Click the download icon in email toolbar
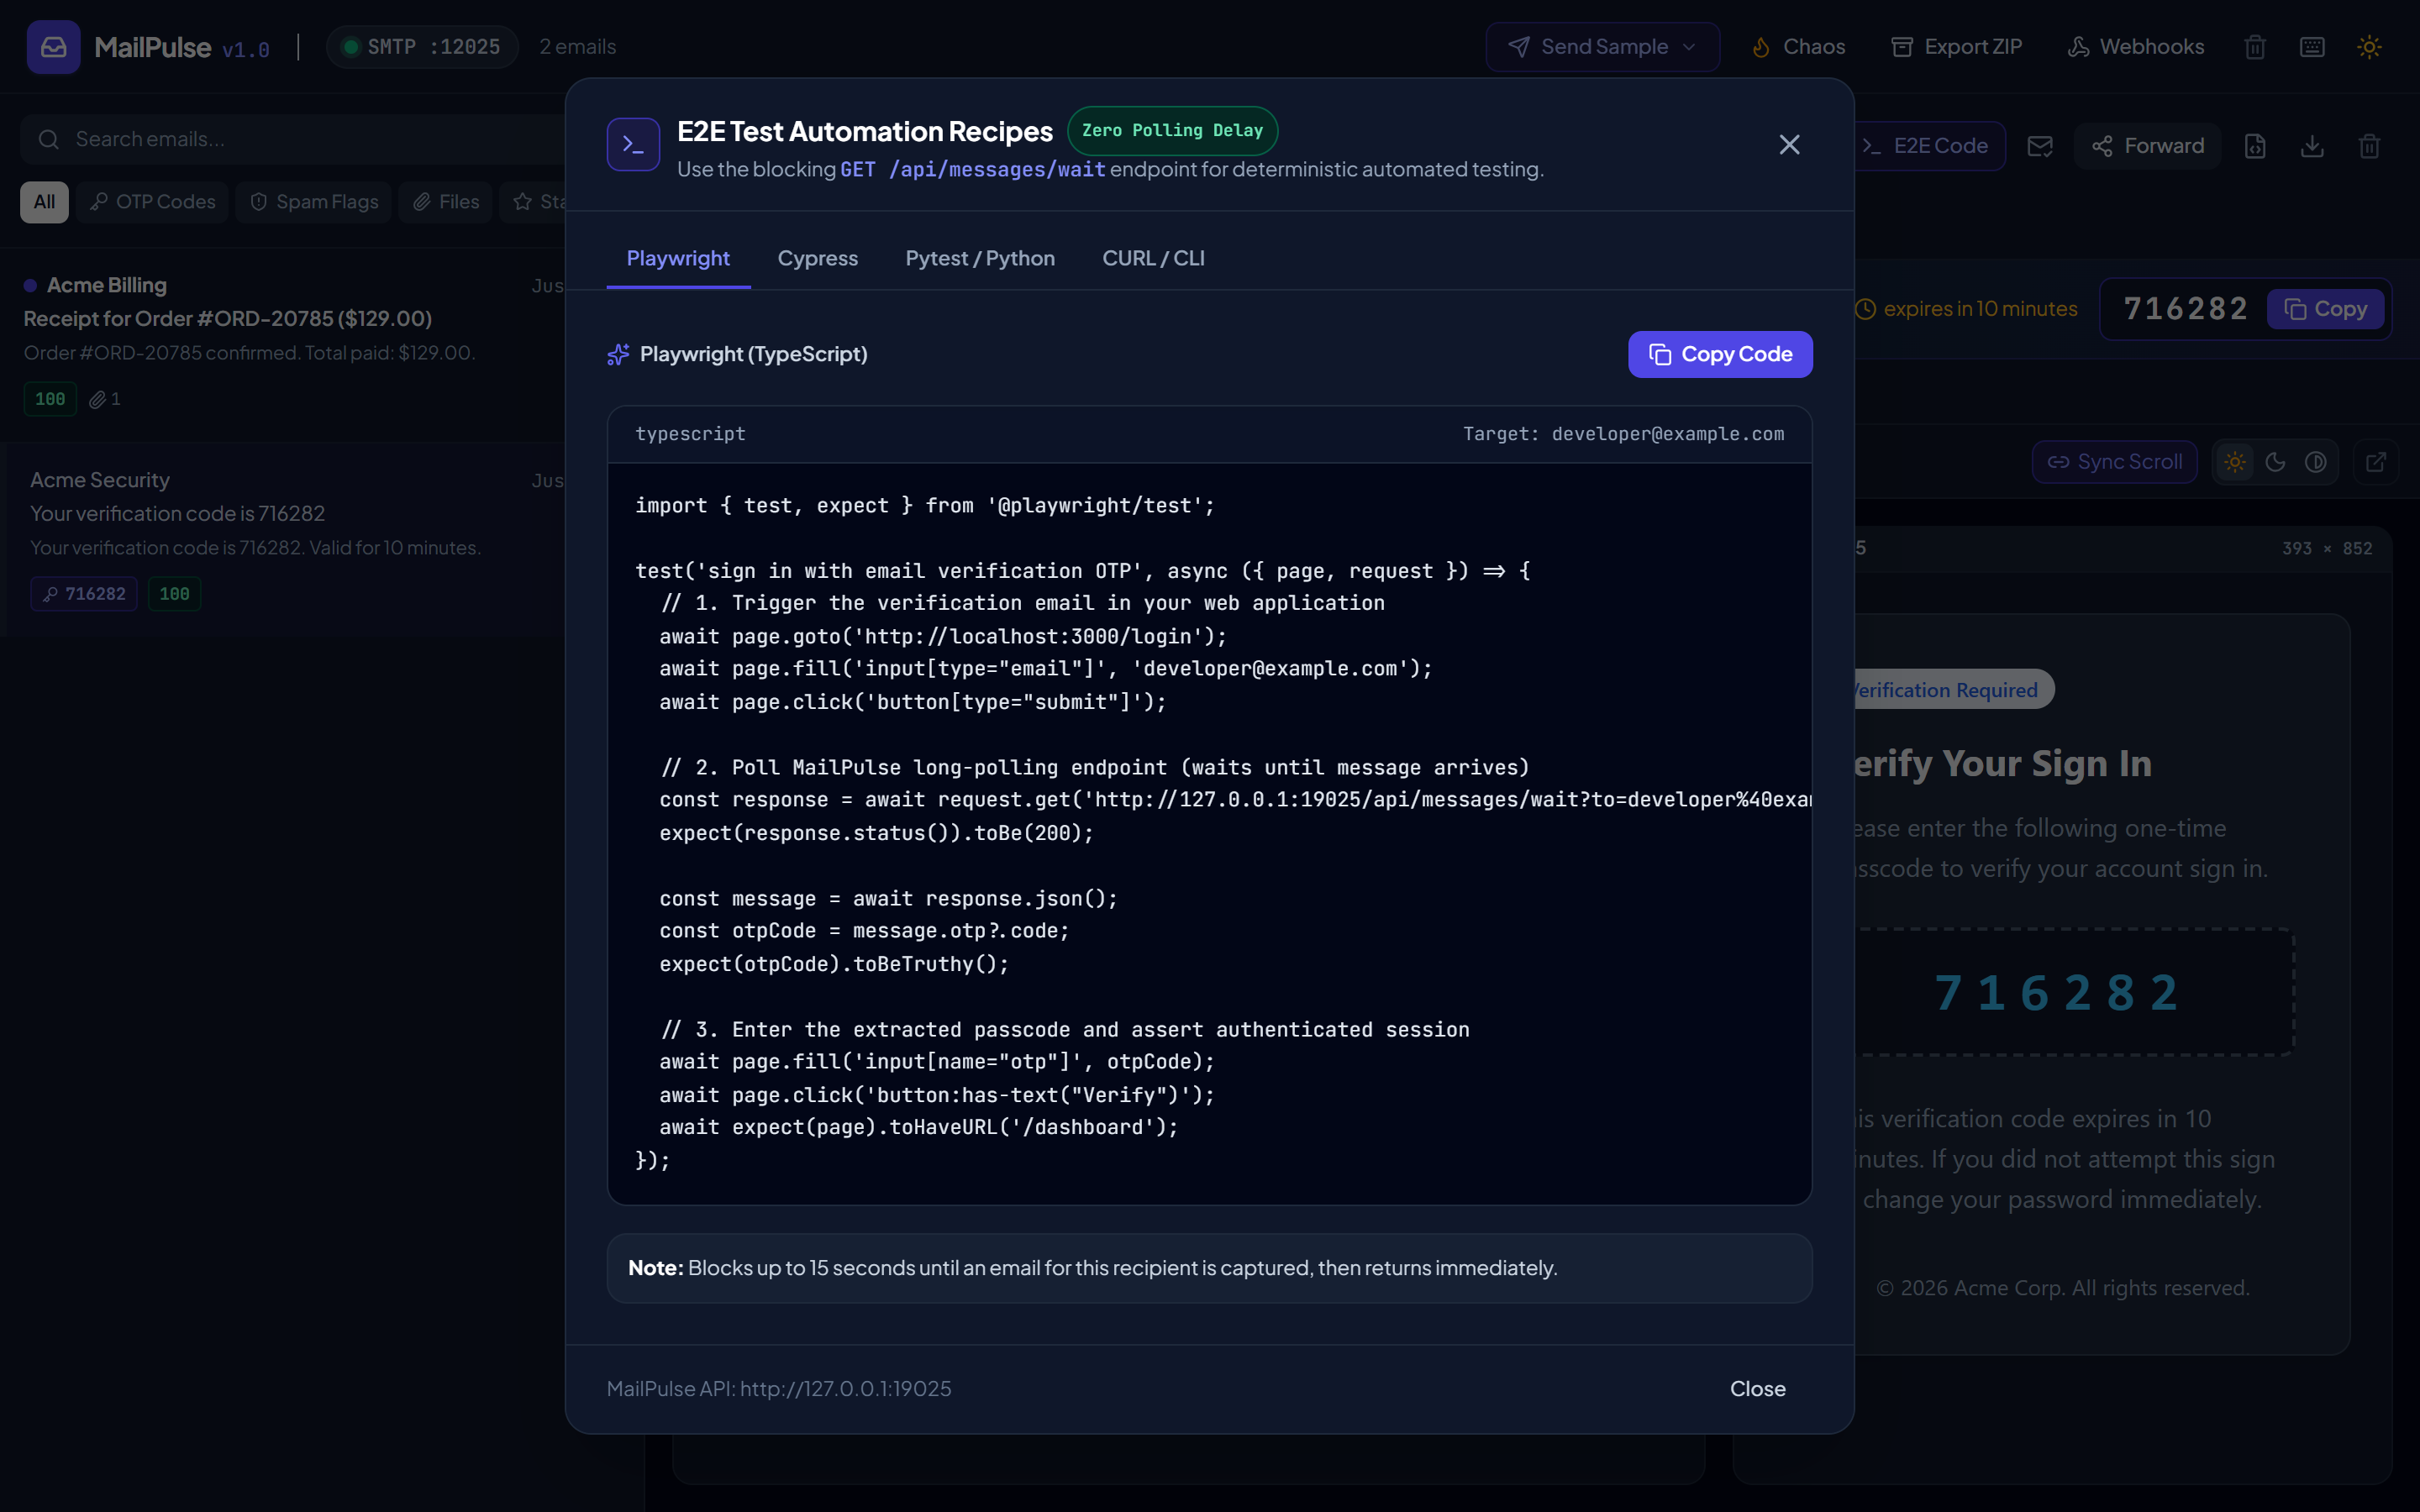 click(2312, 146)
